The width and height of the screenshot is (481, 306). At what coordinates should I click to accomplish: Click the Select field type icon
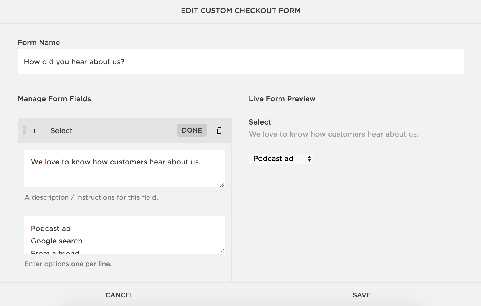click(39, 131)
